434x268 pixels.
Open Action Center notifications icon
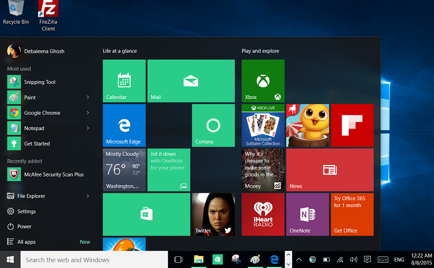tap(367, 260)
